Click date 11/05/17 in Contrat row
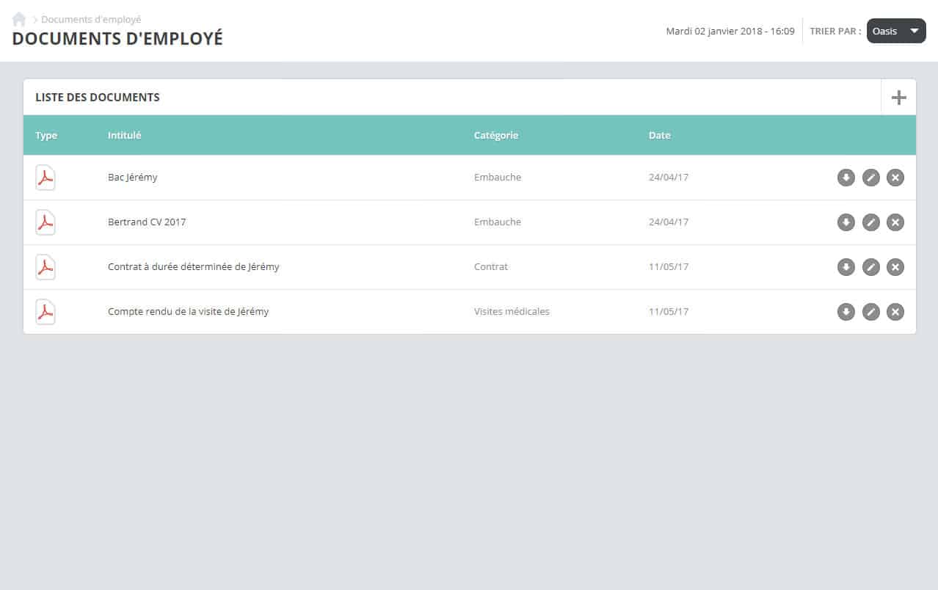The height and width of the screenshot is (590, 938). tap(669, 267)
